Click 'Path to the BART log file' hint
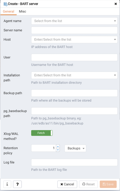The image size is (120, 191). click(49, 170)
